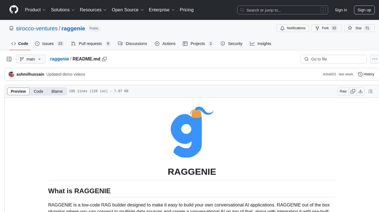This screenshot has height=212, width=379.
Task: Switch to the Discussions tab
Action: [132, 44]
